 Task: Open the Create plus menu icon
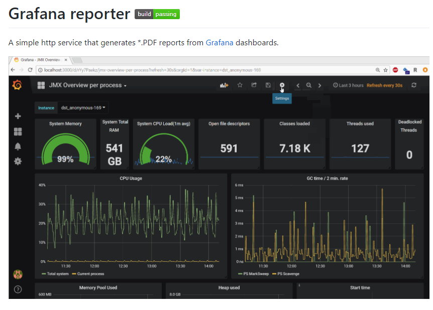[x=18, y=116]
